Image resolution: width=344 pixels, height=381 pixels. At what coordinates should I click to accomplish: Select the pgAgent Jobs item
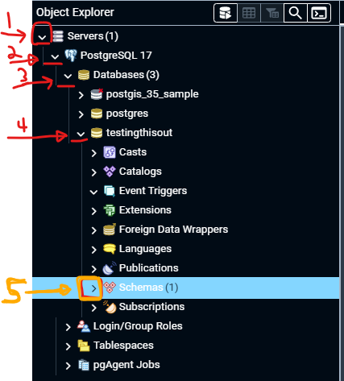(x=126, y=365)
